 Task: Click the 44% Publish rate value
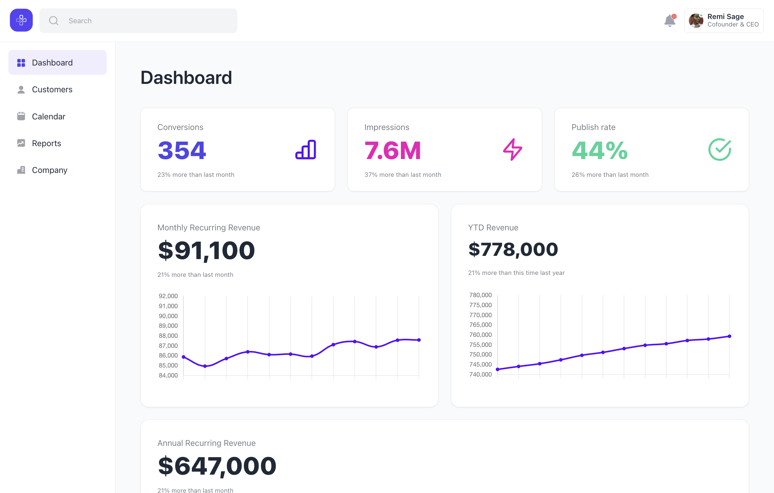(600, 150)
